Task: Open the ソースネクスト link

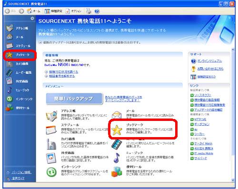Action: tap(203, 95)
